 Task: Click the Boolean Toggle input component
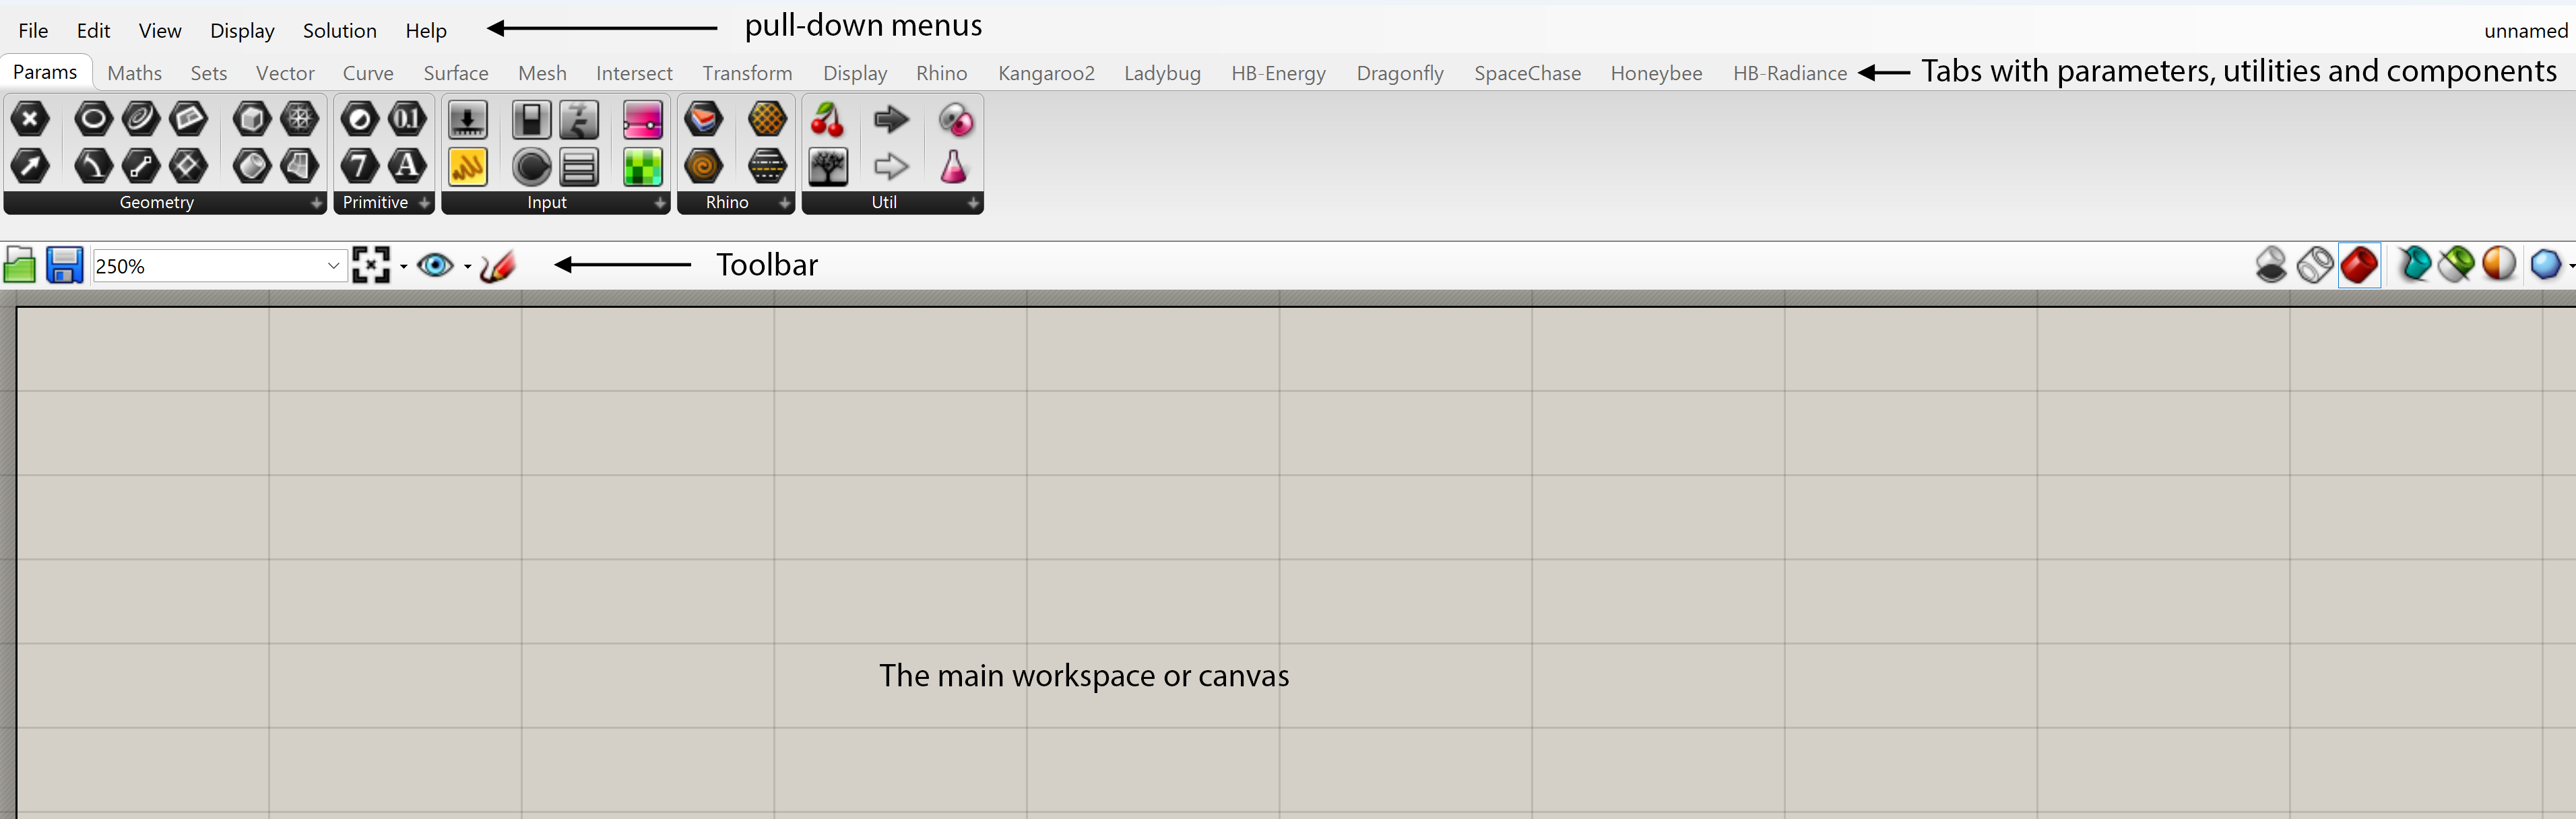coord(531,120)
